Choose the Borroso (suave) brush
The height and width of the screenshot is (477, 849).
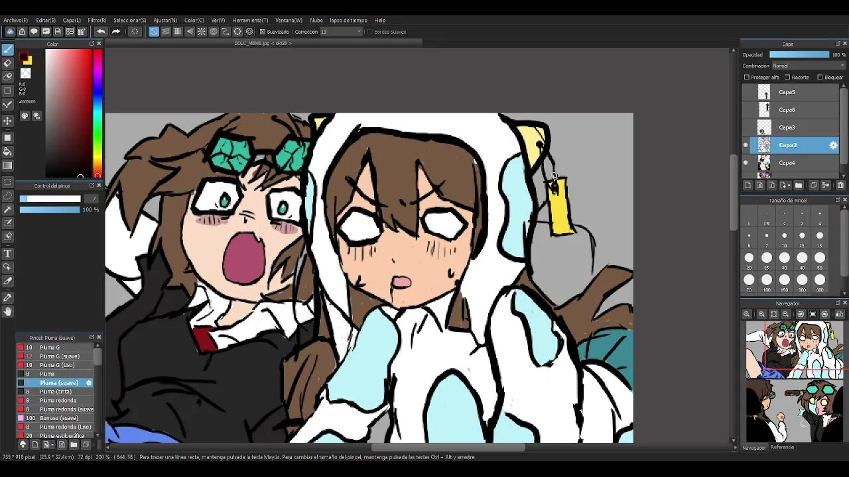coord(55,418)
